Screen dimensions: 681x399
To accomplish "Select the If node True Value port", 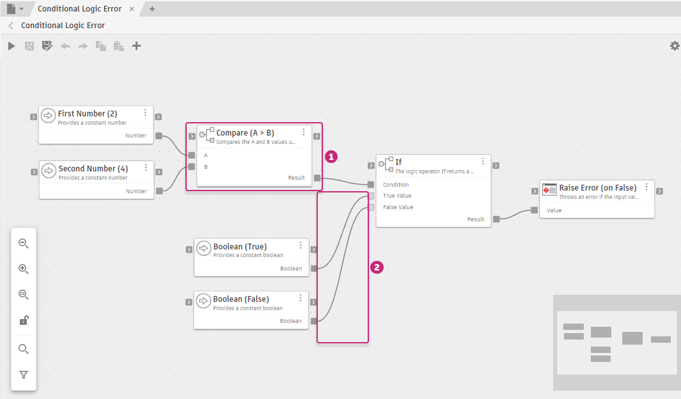I will click(x=371, y=196).
